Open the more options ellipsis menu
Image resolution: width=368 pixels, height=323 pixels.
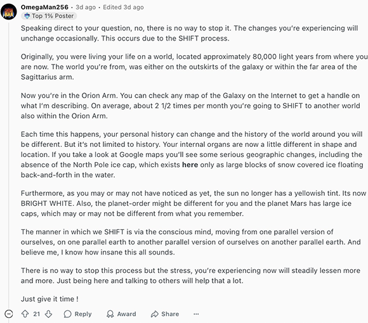pos(196,314)
